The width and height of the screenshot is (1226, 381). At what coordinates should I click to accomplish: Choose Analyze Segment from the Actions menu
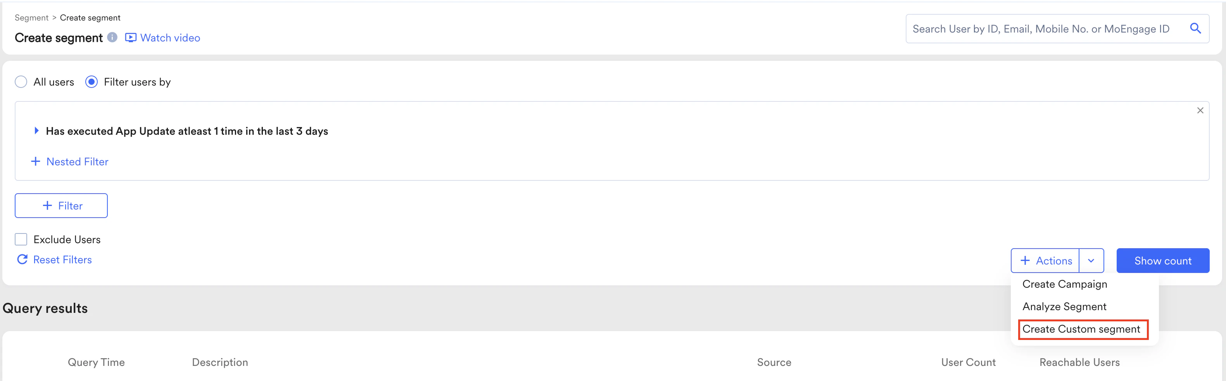tap(1065, 306)
